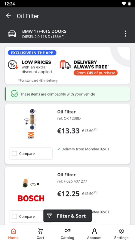135x242 pixels.
Task: Tap the percent discount badge icon
Action: point(13,65)
